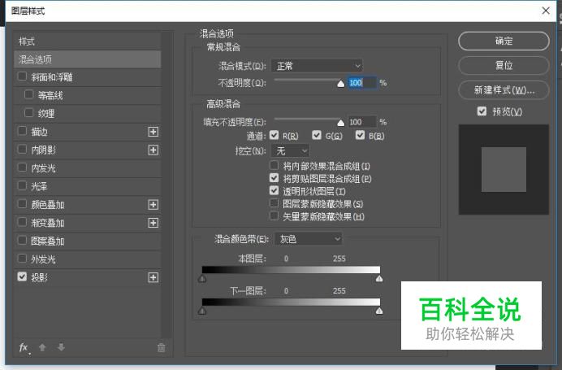Close the 图层样式 dialog
The image size is (562, 370).
click(x=546, y=11)
